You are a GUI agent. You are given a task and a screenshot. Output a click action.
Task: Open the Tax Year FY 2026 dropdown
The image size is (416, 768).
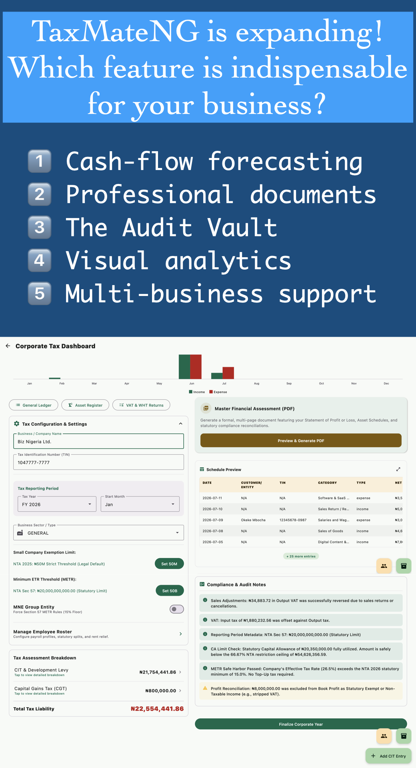pyautogui.click(x=57, y=504)
